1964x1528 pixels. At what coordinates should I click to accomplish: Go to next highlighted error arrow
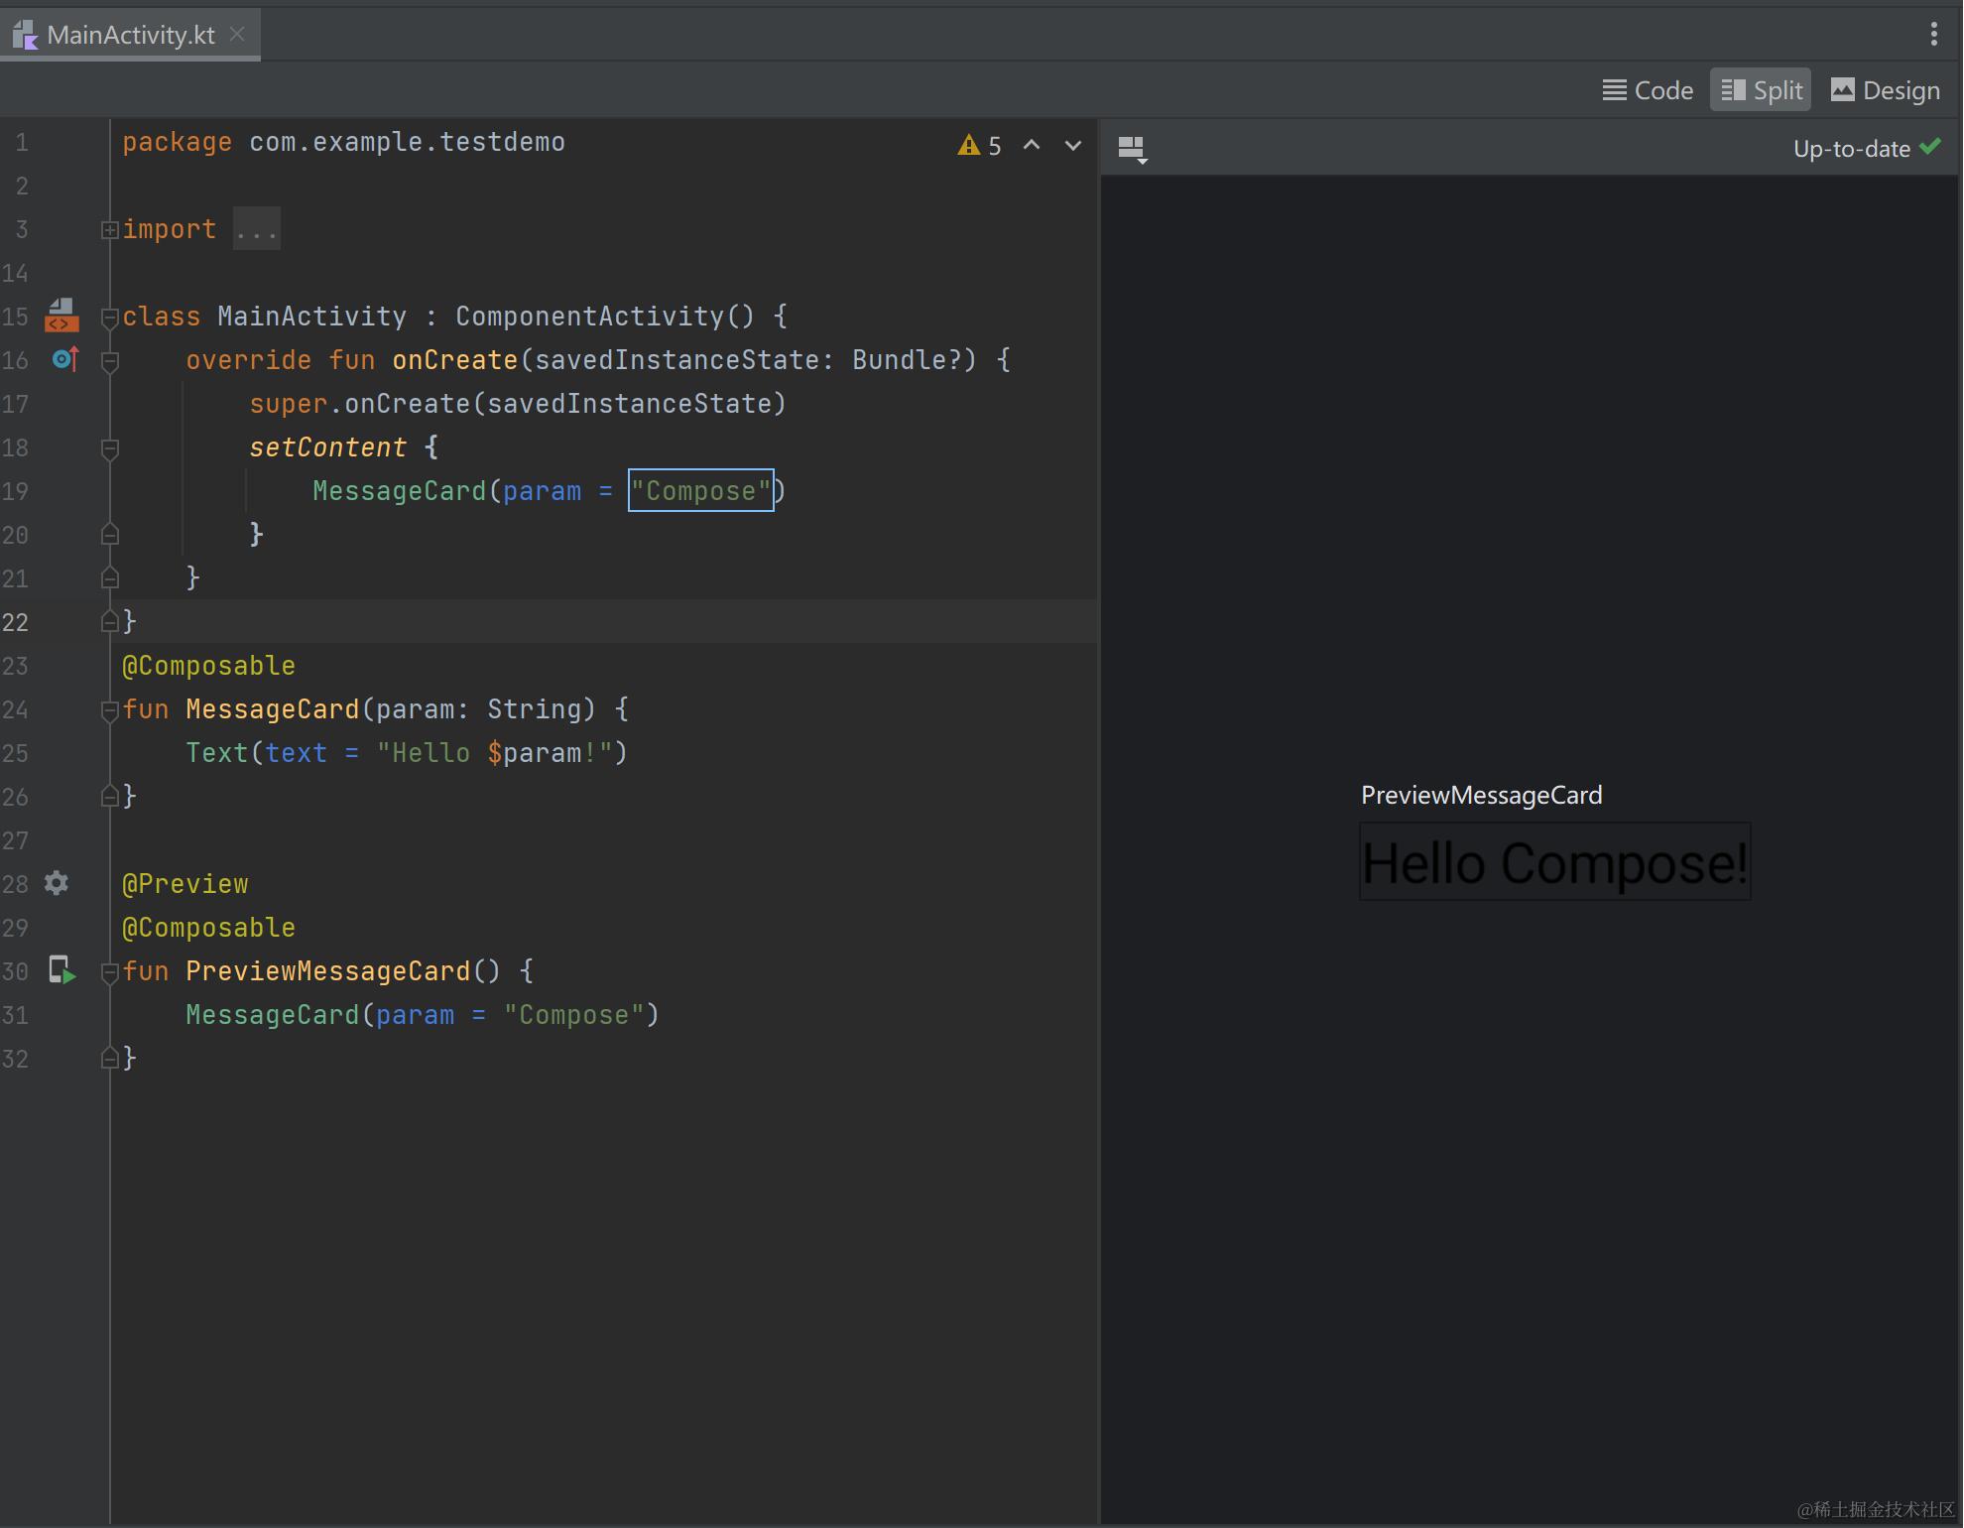pos(1072,145)
